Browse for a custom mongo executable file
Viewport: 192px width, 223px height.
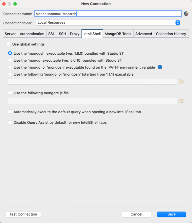181,82
